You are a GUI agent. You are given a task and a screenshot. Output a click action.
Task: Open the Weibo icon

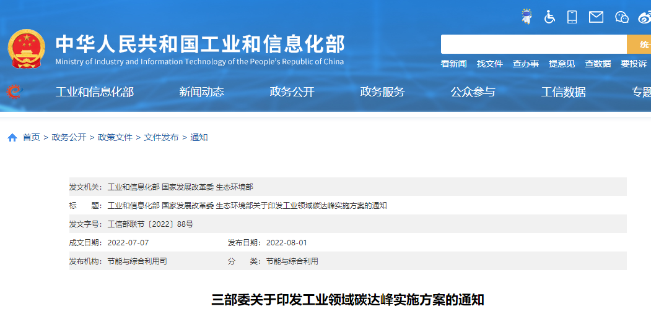pyautogui.click(x=645, y=17)
